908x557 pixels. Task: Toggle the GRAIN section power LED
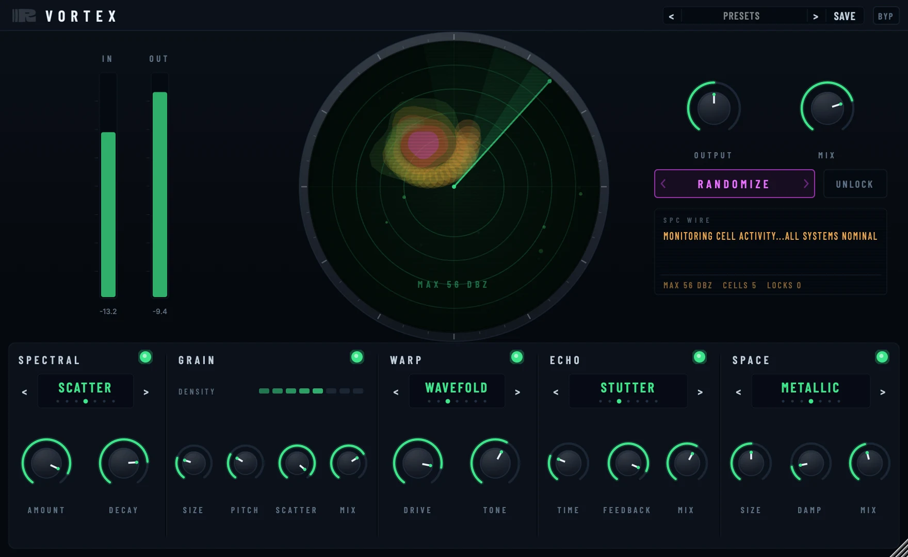[357, 357]
